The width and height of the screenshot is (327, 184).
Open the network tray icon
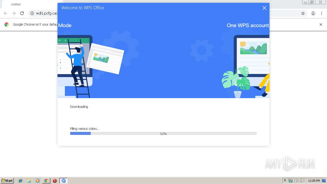[290, 181]
